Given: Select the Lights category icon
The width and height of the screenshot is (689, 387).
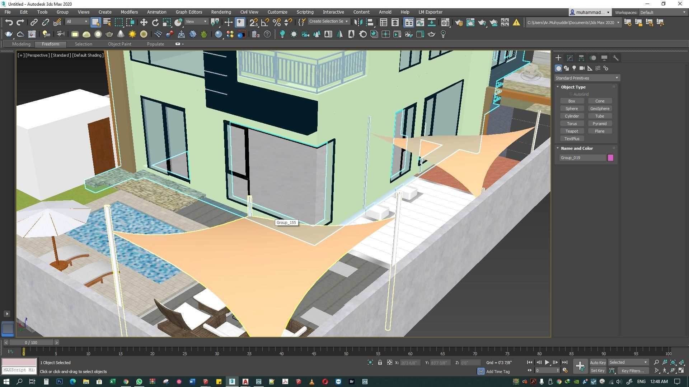Looking at the screenshot, I should [x=574, y=68].
